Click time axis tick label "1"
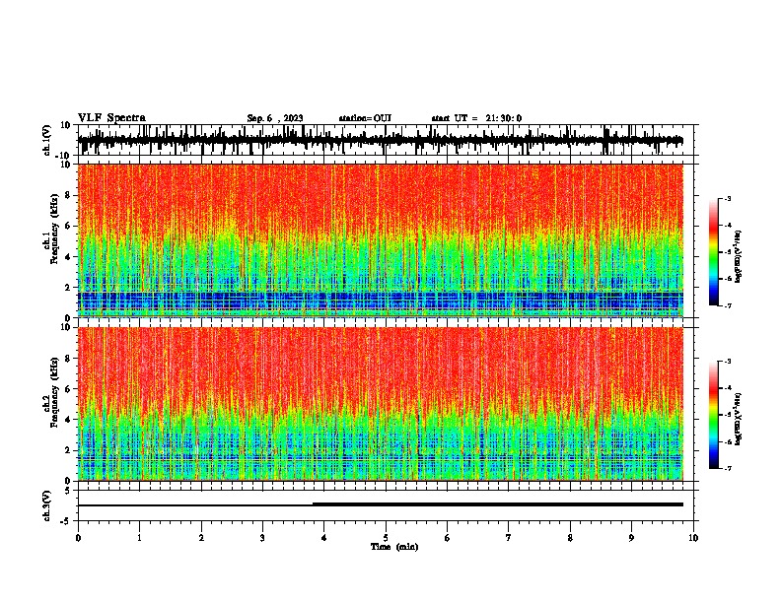This screenshot has width=781, height=603. point(140,538)
